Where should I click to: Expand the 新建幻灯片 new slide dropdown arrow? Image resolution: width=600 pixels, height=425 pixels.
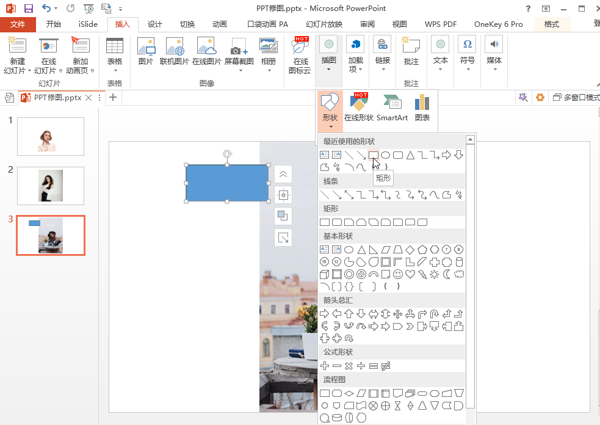point(29,71)
